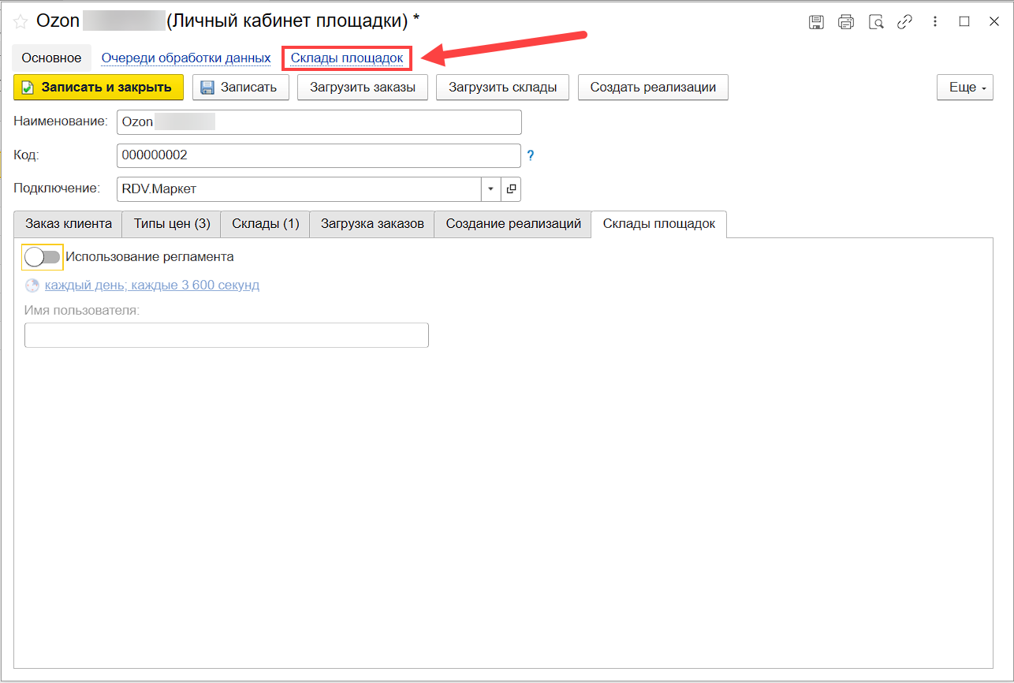Image resolution: width=1014 pixels, height=683 pixels.
Task: Go to the Основное section
Action: 51,58
